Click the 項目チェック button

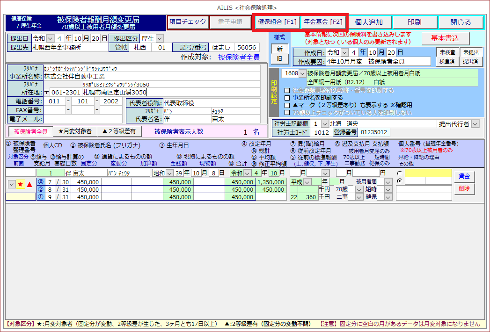[x=188, y=22]
